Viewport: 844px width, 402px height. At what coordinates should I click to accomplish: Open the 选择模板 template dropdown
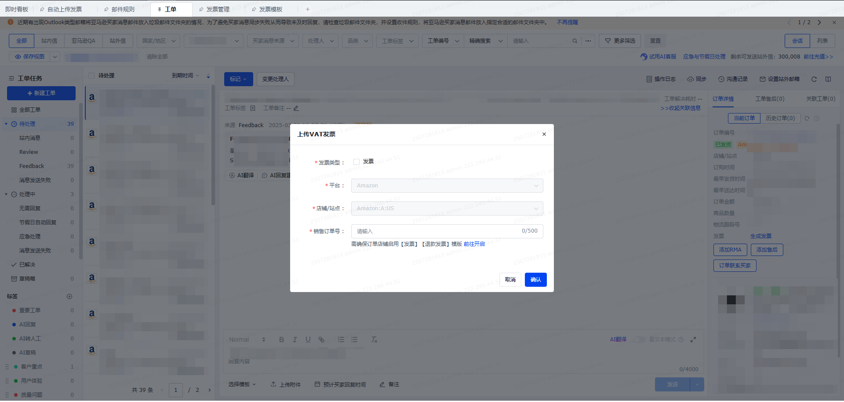point(242,384)
